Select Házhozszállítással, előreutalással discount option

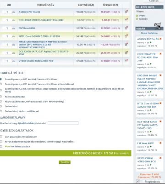tap(1, 101)
